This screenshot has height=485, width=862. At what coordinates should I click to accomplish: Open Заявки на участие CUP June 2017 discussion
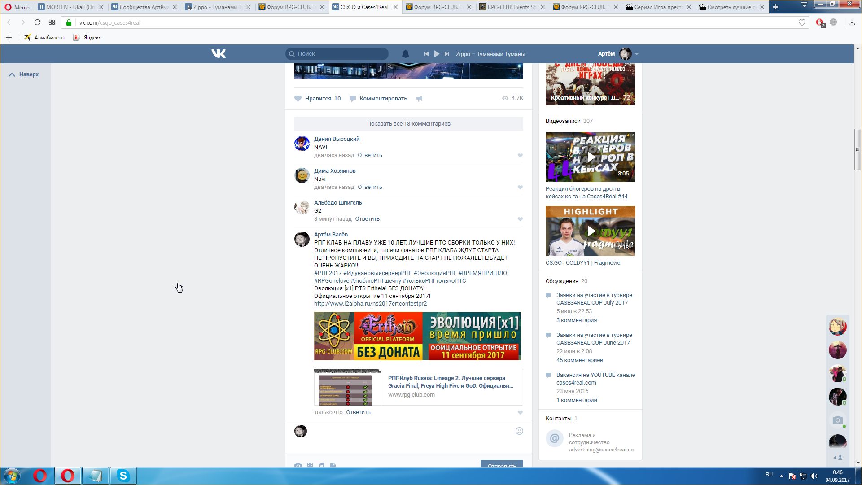point(594,339)
